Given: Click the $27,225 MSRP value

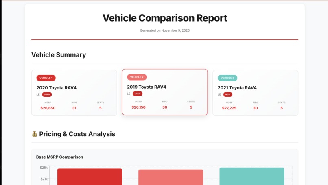Looking at the screenshot, I should (229, 108).
